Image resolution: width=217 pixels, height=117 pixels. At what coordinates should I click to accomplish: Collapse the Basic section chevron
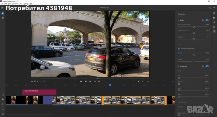click(x=178, y=20)
